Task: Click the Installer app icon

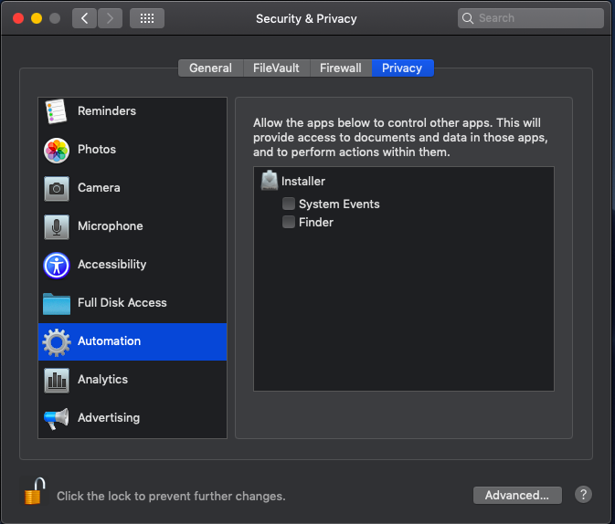Action: click(270, 180)
